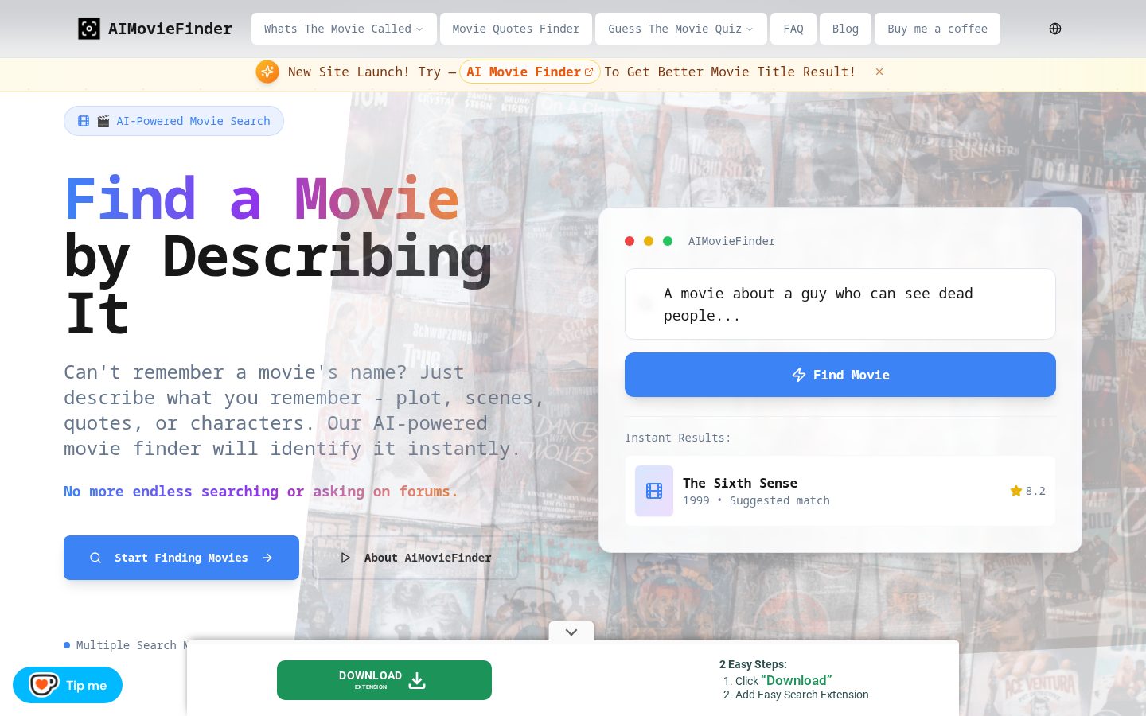
Task: Click the Find Movie button
Action: [x=840, y=375]
